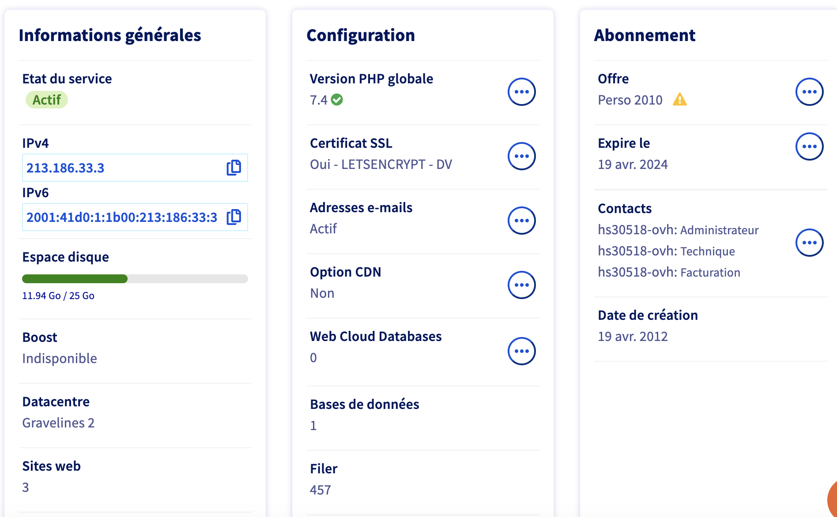Click the Espace disque usage bar
The width and height of the screenshot is (837, 517).
(x=135, y=279)
